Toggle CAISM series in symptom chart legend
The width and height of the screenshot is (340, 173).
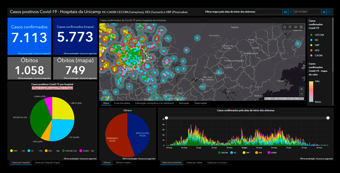tap(271, 152)
